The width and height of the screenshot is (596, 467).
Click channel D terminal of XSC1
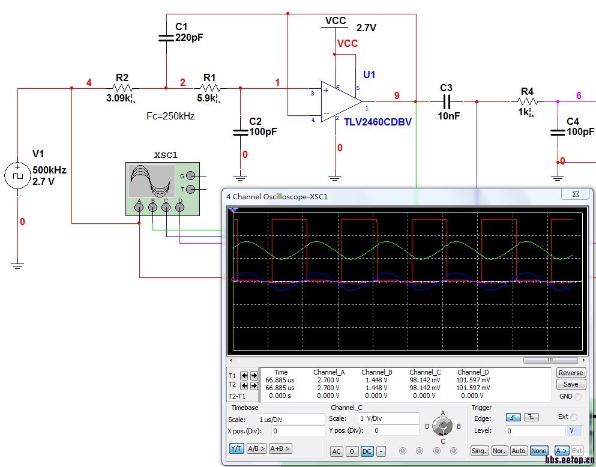180,207
